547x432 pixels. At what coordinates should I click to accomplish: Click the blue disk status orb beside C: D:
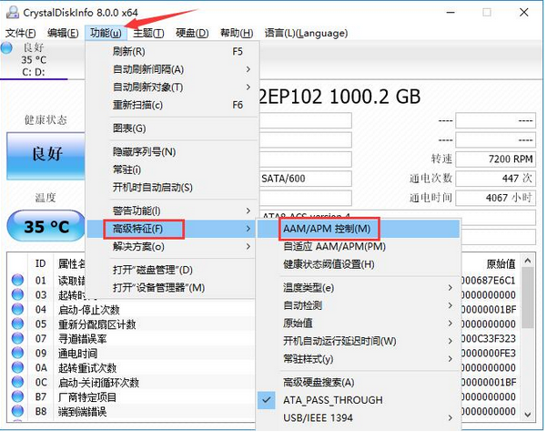[x=6, y=47]
